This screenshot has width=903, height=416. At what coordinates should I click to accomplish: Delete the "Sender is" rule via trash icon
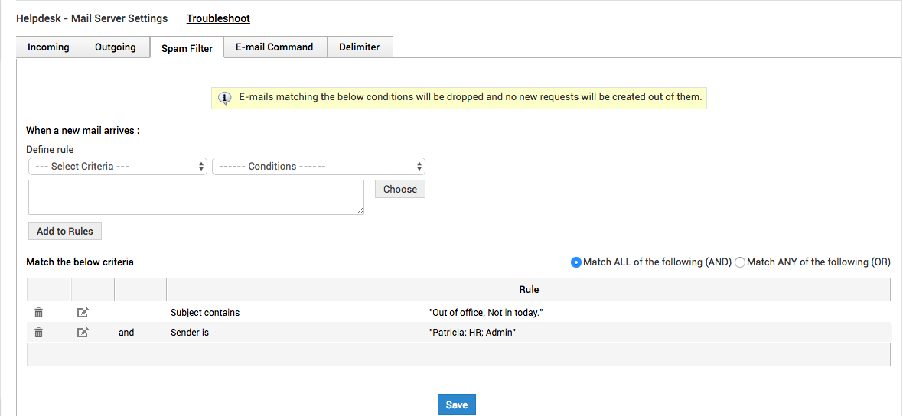tap(39, 333)
